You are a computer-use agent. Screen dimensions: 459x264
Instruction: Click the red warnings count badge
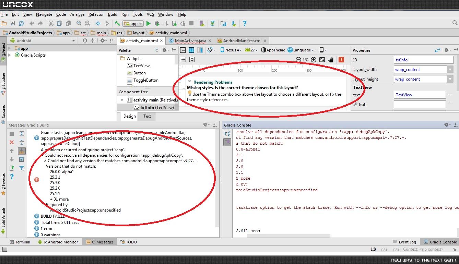coord(341,60)
